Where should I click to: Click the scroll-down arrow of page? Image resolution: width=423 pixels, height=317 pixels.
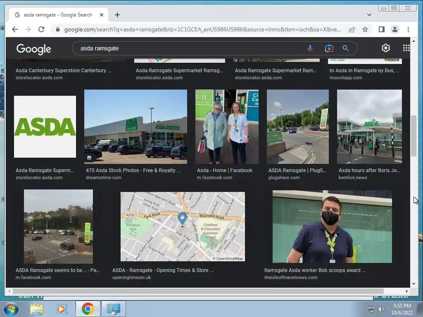tap(413, 284)
